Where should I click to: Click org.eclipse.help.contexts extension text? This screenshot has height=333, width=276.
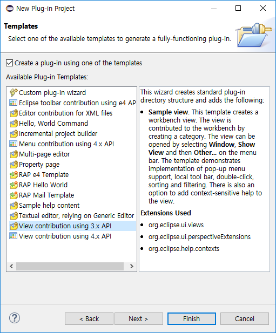click(184, 249)
